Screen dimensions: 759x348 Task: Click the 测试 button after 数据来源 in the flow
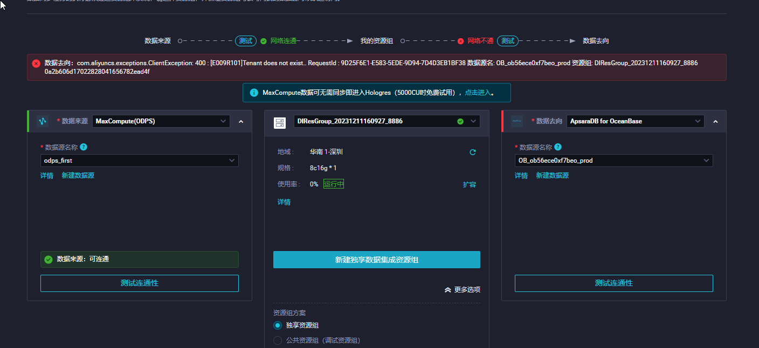click(246, 41)
